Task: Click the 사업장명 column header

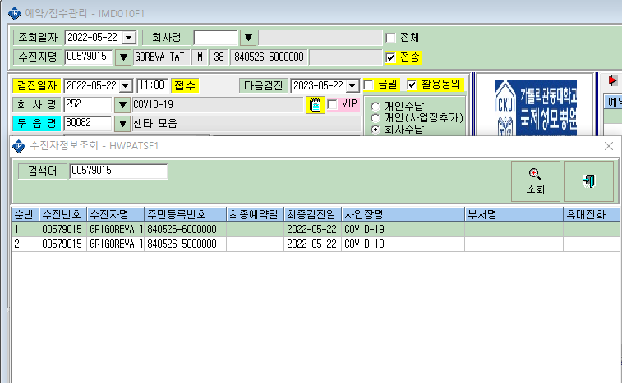Action: coord(403,215)
